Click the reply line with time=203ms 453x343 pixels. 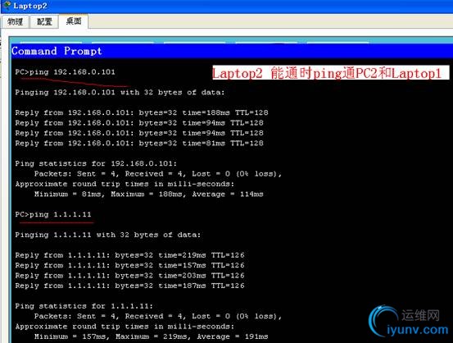click(x=129, y=276)
